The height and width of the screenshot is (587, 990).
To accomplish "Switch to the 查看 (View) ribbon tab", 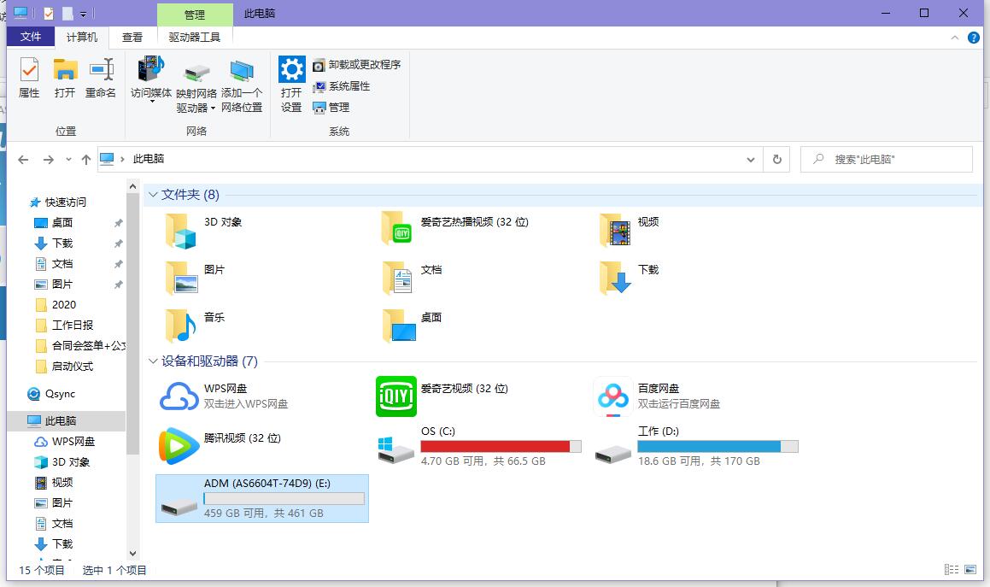I will click(x=132, y=37).
